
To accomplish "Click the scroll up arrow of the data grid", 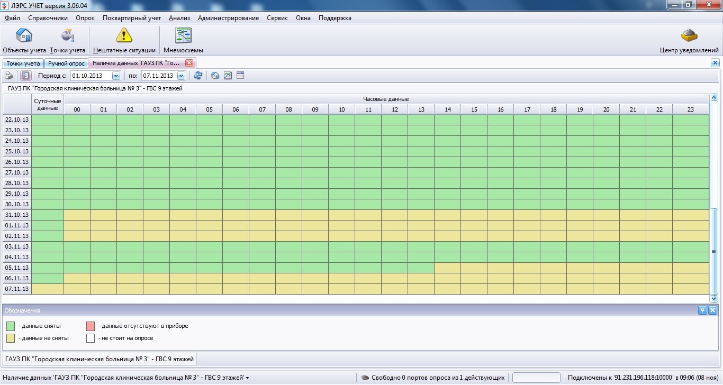I will coord(714,98).
